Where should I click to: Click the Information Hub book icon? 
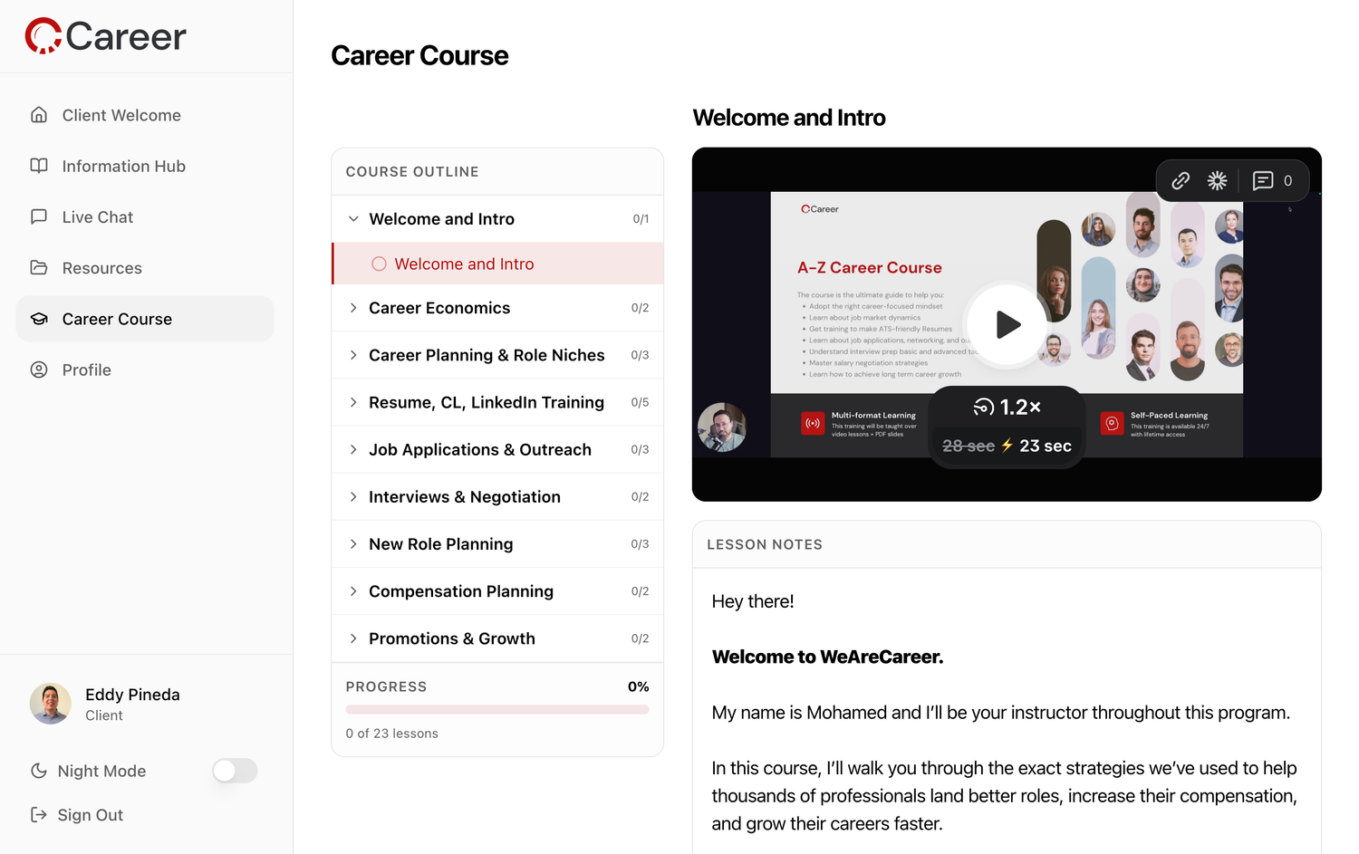(x=39, y=166)
